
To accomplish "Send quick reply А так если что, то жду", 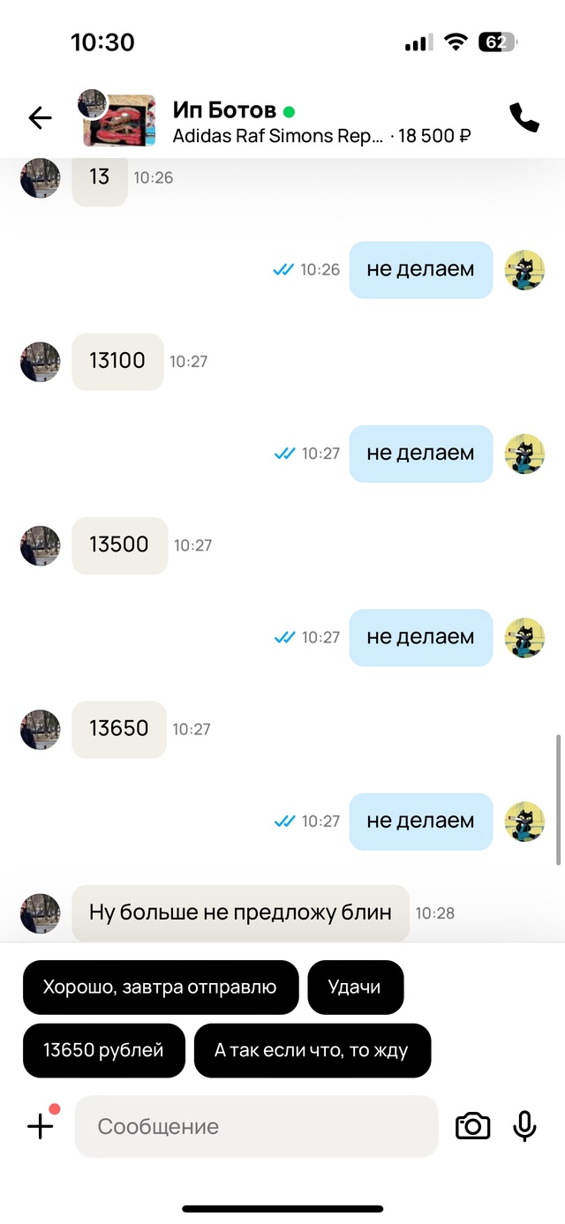I will (x=313, y=1051).
